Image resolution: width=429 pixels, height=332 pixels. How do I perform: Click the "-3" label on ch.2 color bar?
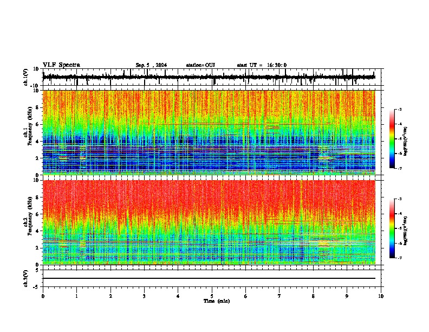coord(400,199)
